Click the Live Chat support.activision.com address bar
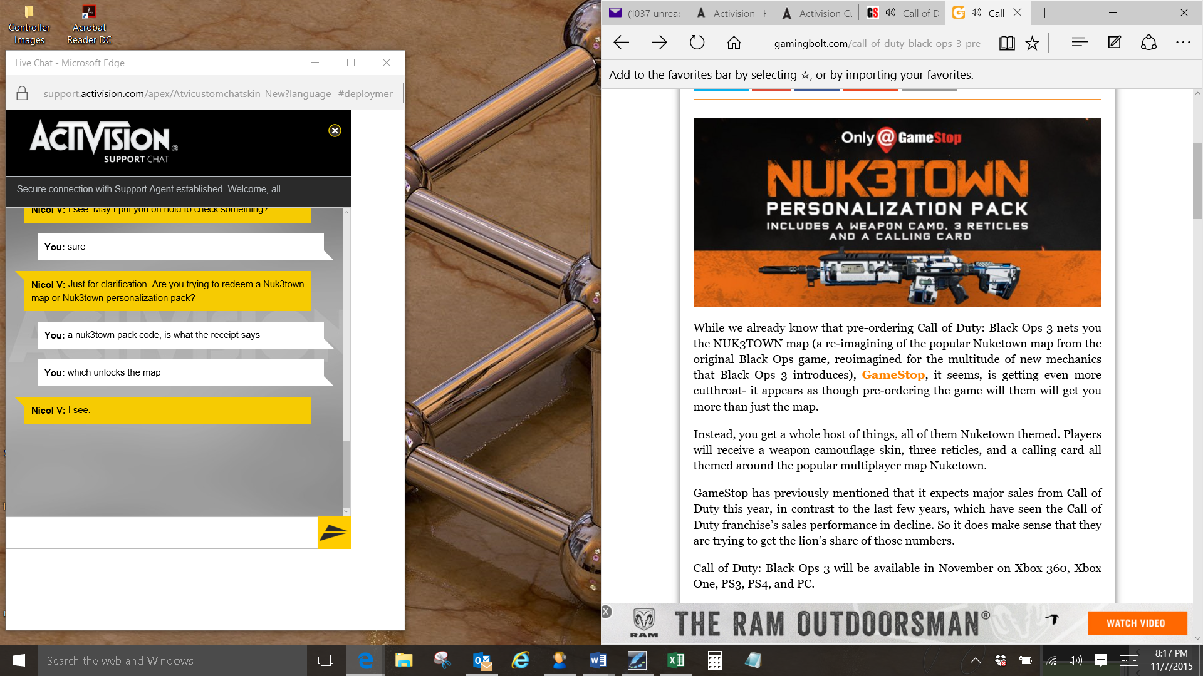The image size is (1203, 676). coord(217,93)
